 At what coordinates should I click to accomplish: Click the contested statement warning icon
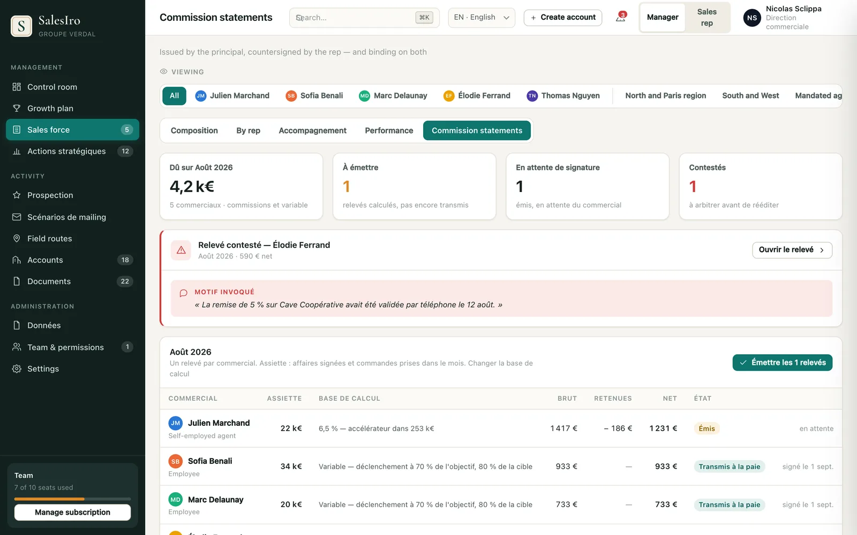point(181,250)
